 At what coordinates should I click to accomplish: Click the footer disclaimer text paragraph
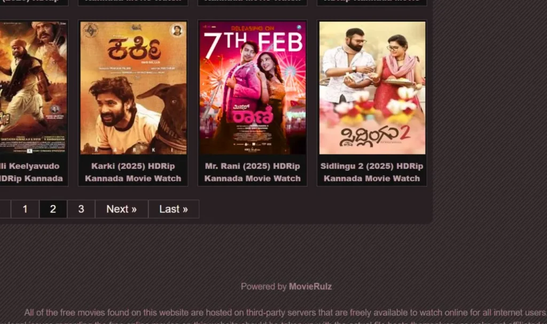click(x=284, y=317)
